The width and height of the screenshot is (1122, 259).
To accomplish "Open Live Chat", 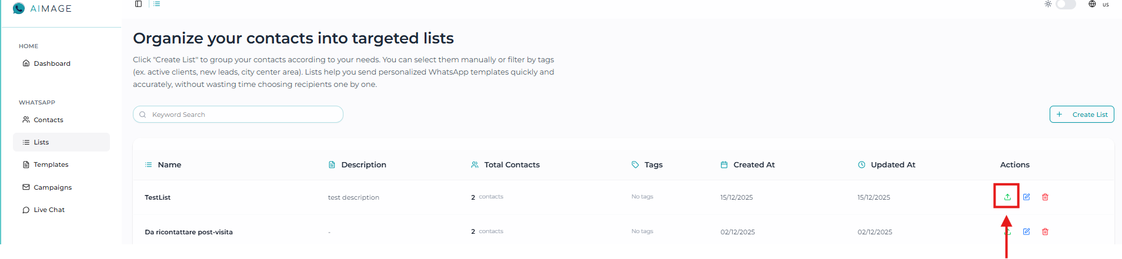I will coord(49,210).
